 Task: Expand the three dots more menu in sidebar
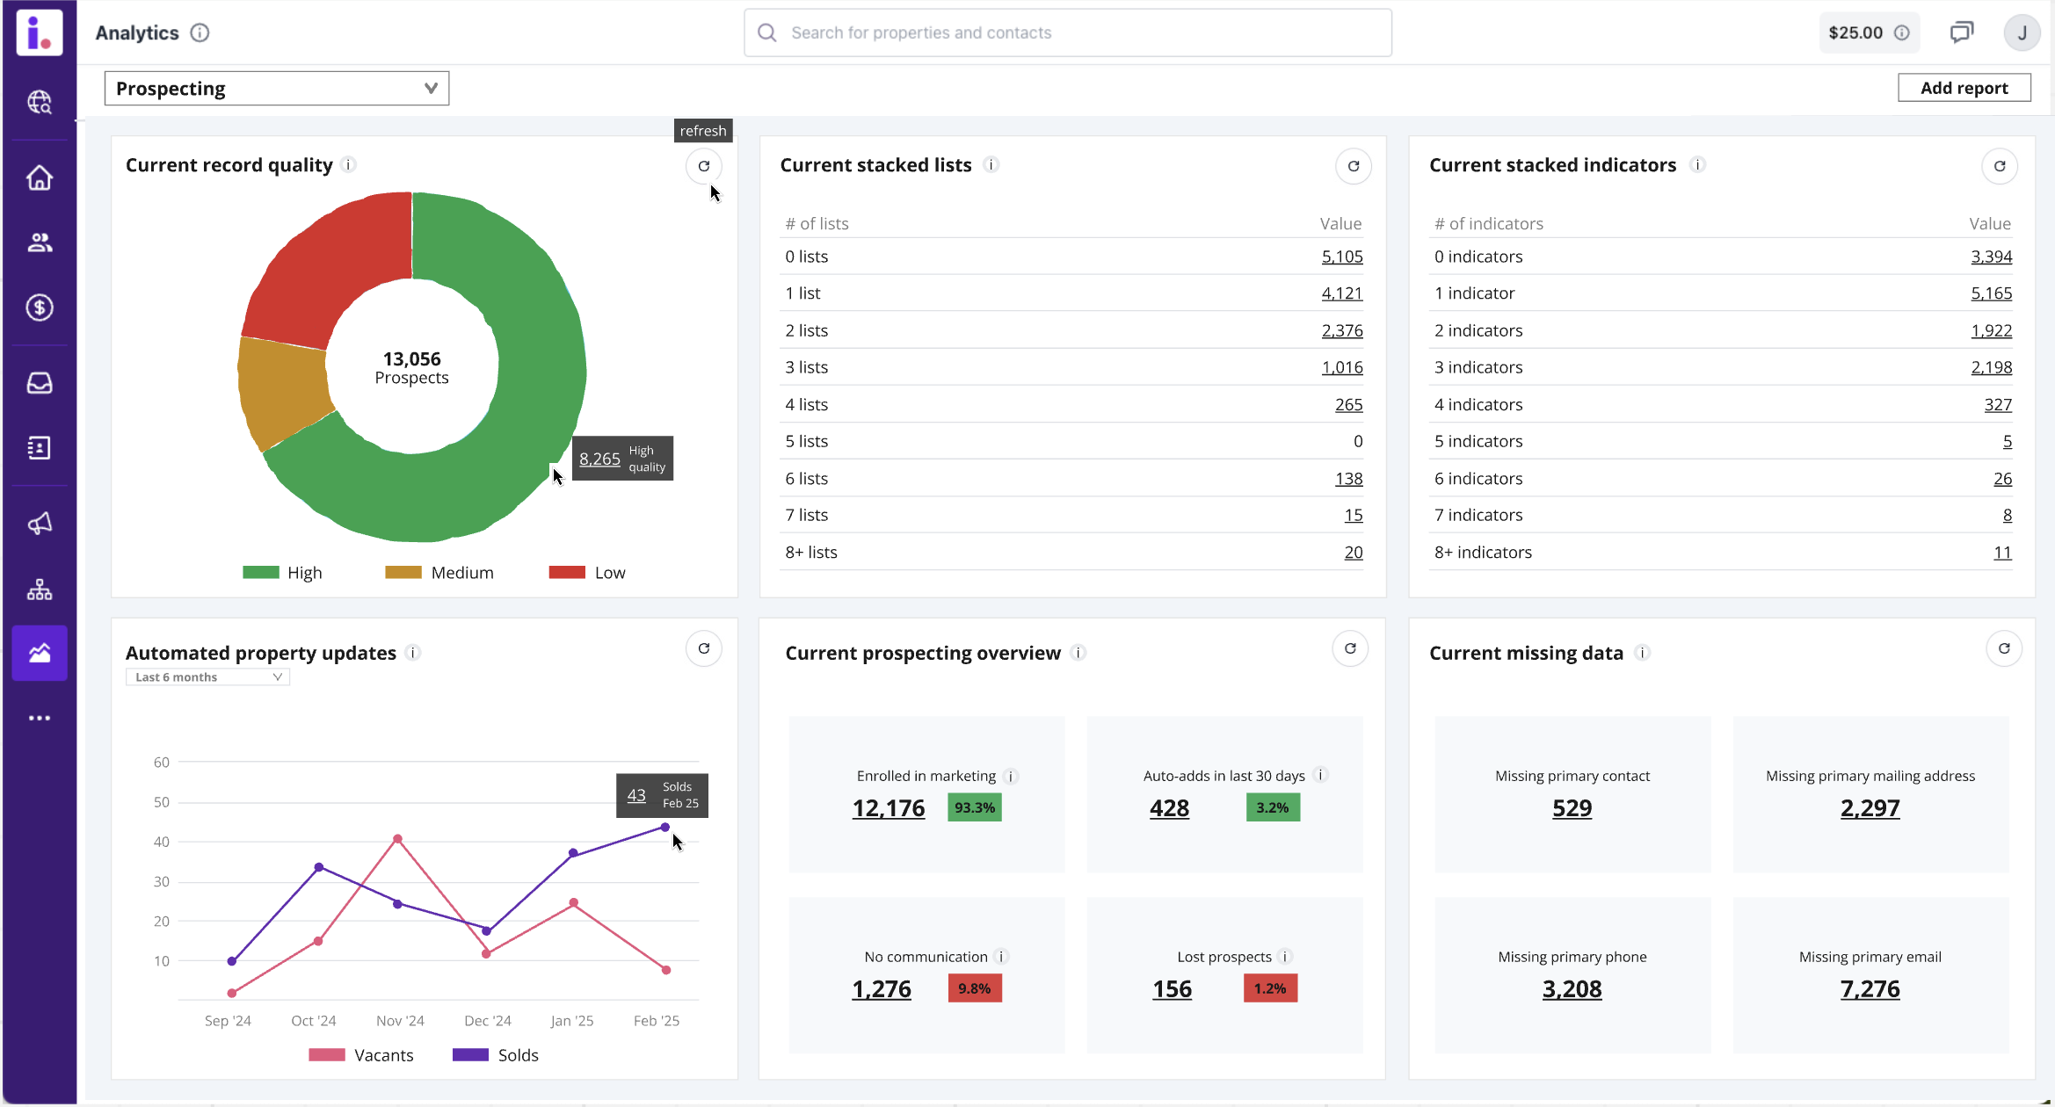coord(40,718)
